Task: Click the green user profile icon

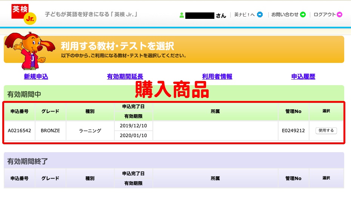Action: coord(182,15)
